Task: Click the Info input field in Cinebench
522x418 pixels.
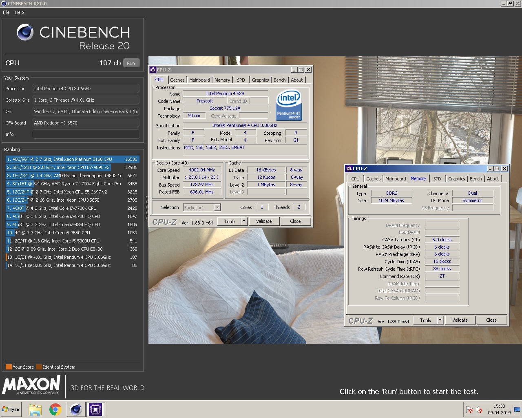Action: click(86, 134)
